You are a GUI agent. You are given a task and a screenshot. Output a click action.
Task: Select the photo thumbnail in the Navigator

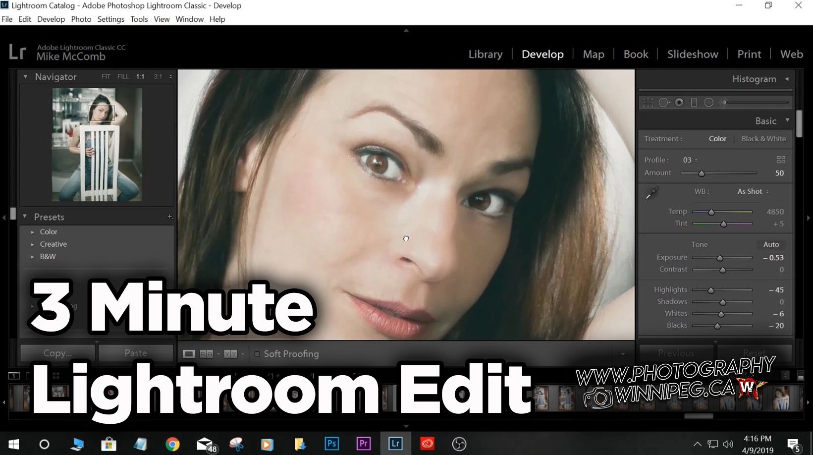click(x=97, y=145)
